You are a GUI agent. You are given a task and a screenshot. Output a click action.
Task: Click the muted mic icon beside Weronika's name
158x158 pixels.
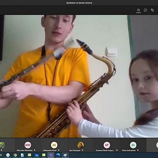click(35, 150)
